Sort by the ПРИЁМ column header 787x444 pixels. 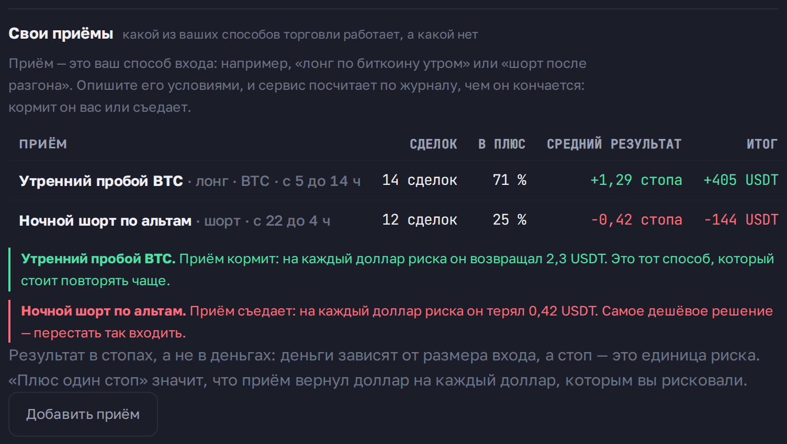pyautogui.click(x=43, y=144)
